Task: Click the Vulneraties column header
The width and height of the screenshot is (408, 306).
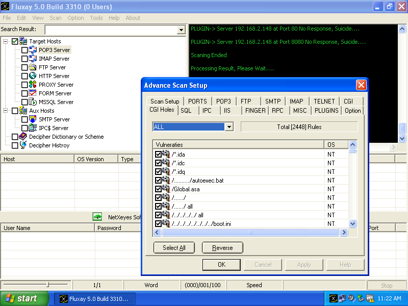Action: 238,144
